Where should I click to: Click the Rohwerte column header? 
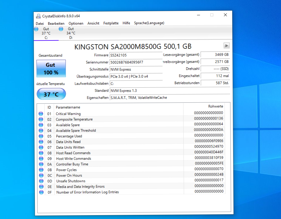pos(216,106)
